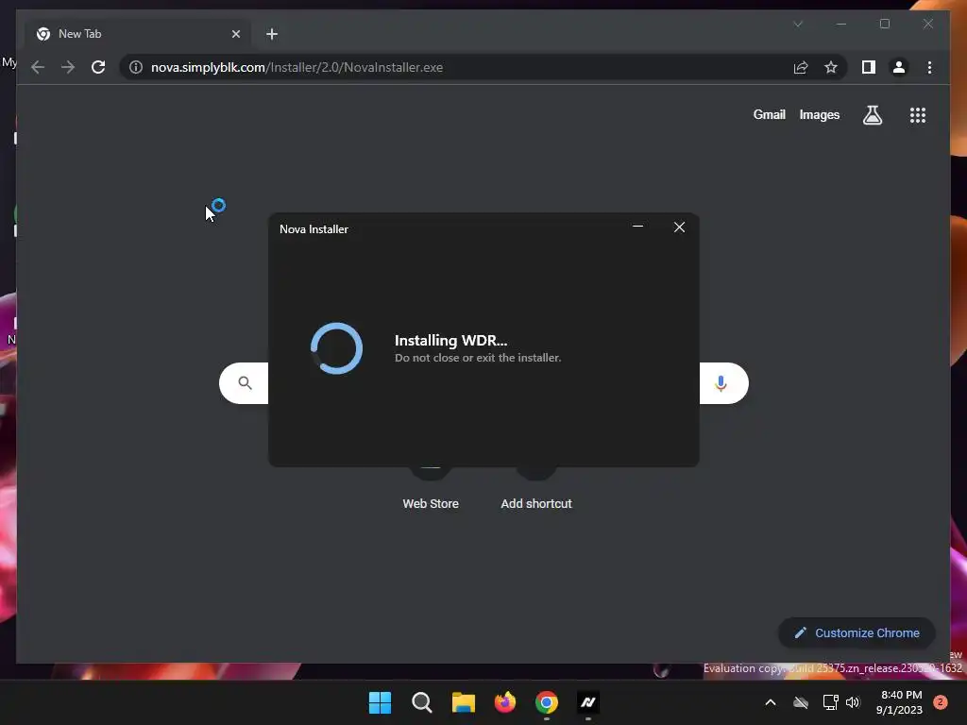967x725 pixels.
Task: Open the Google apps grid
Action: (x=918, y=114)
